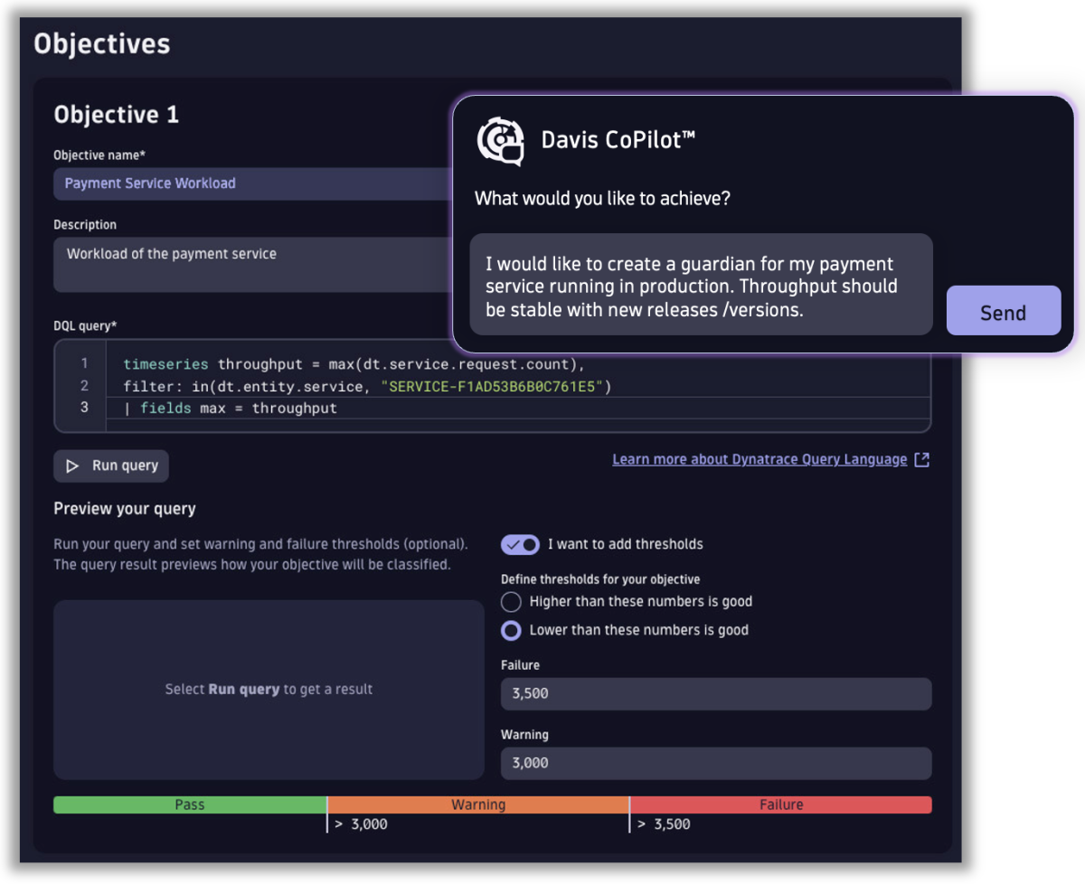Toggle the "I want to add thresholds" switch

coord(520,544)
